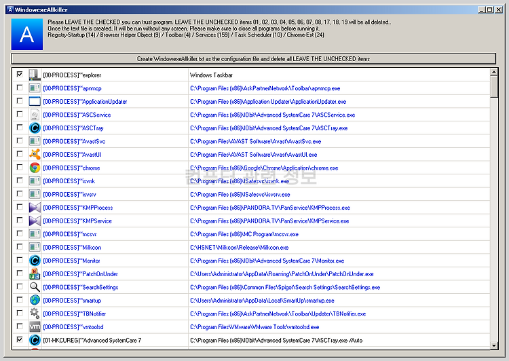Click the ApplicationUpdater window icon
The height and width of the screenshot is (361, 509).
(35, 102)
